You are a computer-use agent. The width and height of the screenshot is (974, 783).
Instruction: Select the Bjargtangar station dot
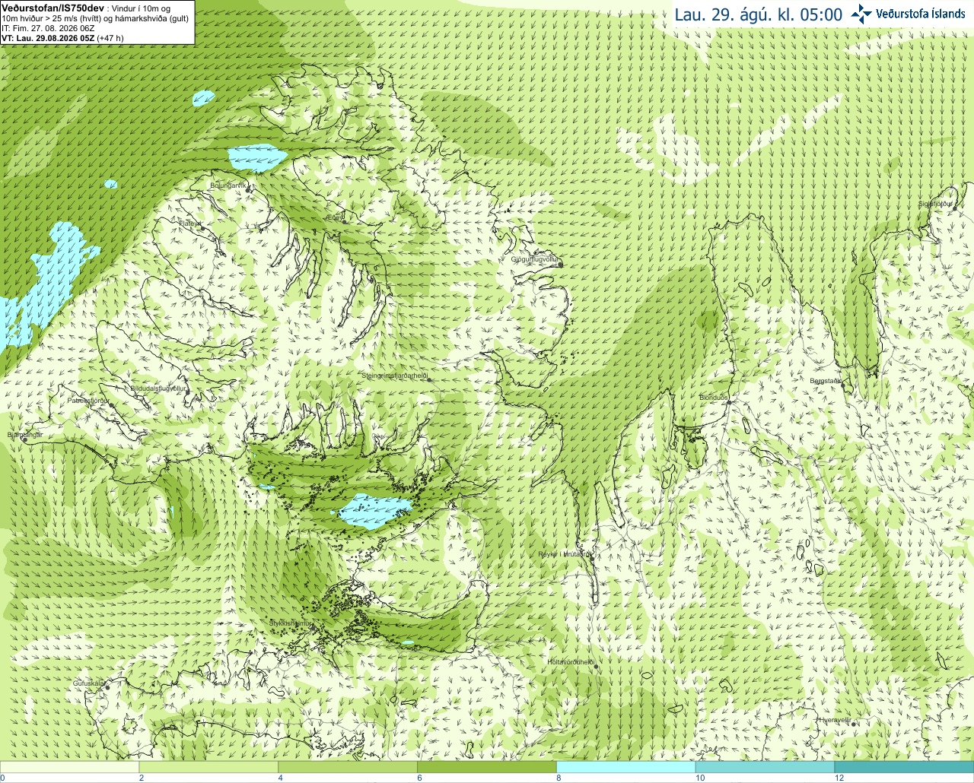[25, 439]
